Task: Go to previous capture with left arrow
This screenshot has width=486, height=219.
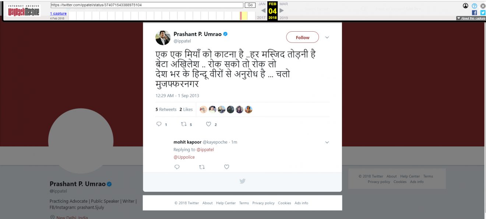Action: click(x=263, y=11)
